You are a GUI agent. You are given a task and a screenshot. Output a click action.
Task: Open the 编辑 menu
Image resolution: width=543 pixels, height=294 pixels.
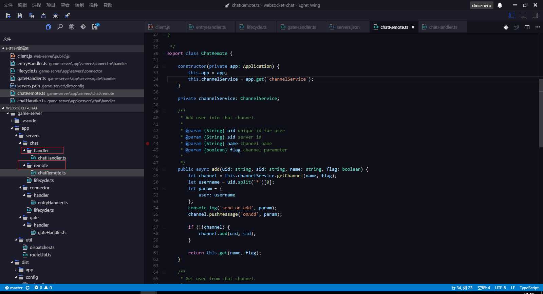(x=22, y=5)
